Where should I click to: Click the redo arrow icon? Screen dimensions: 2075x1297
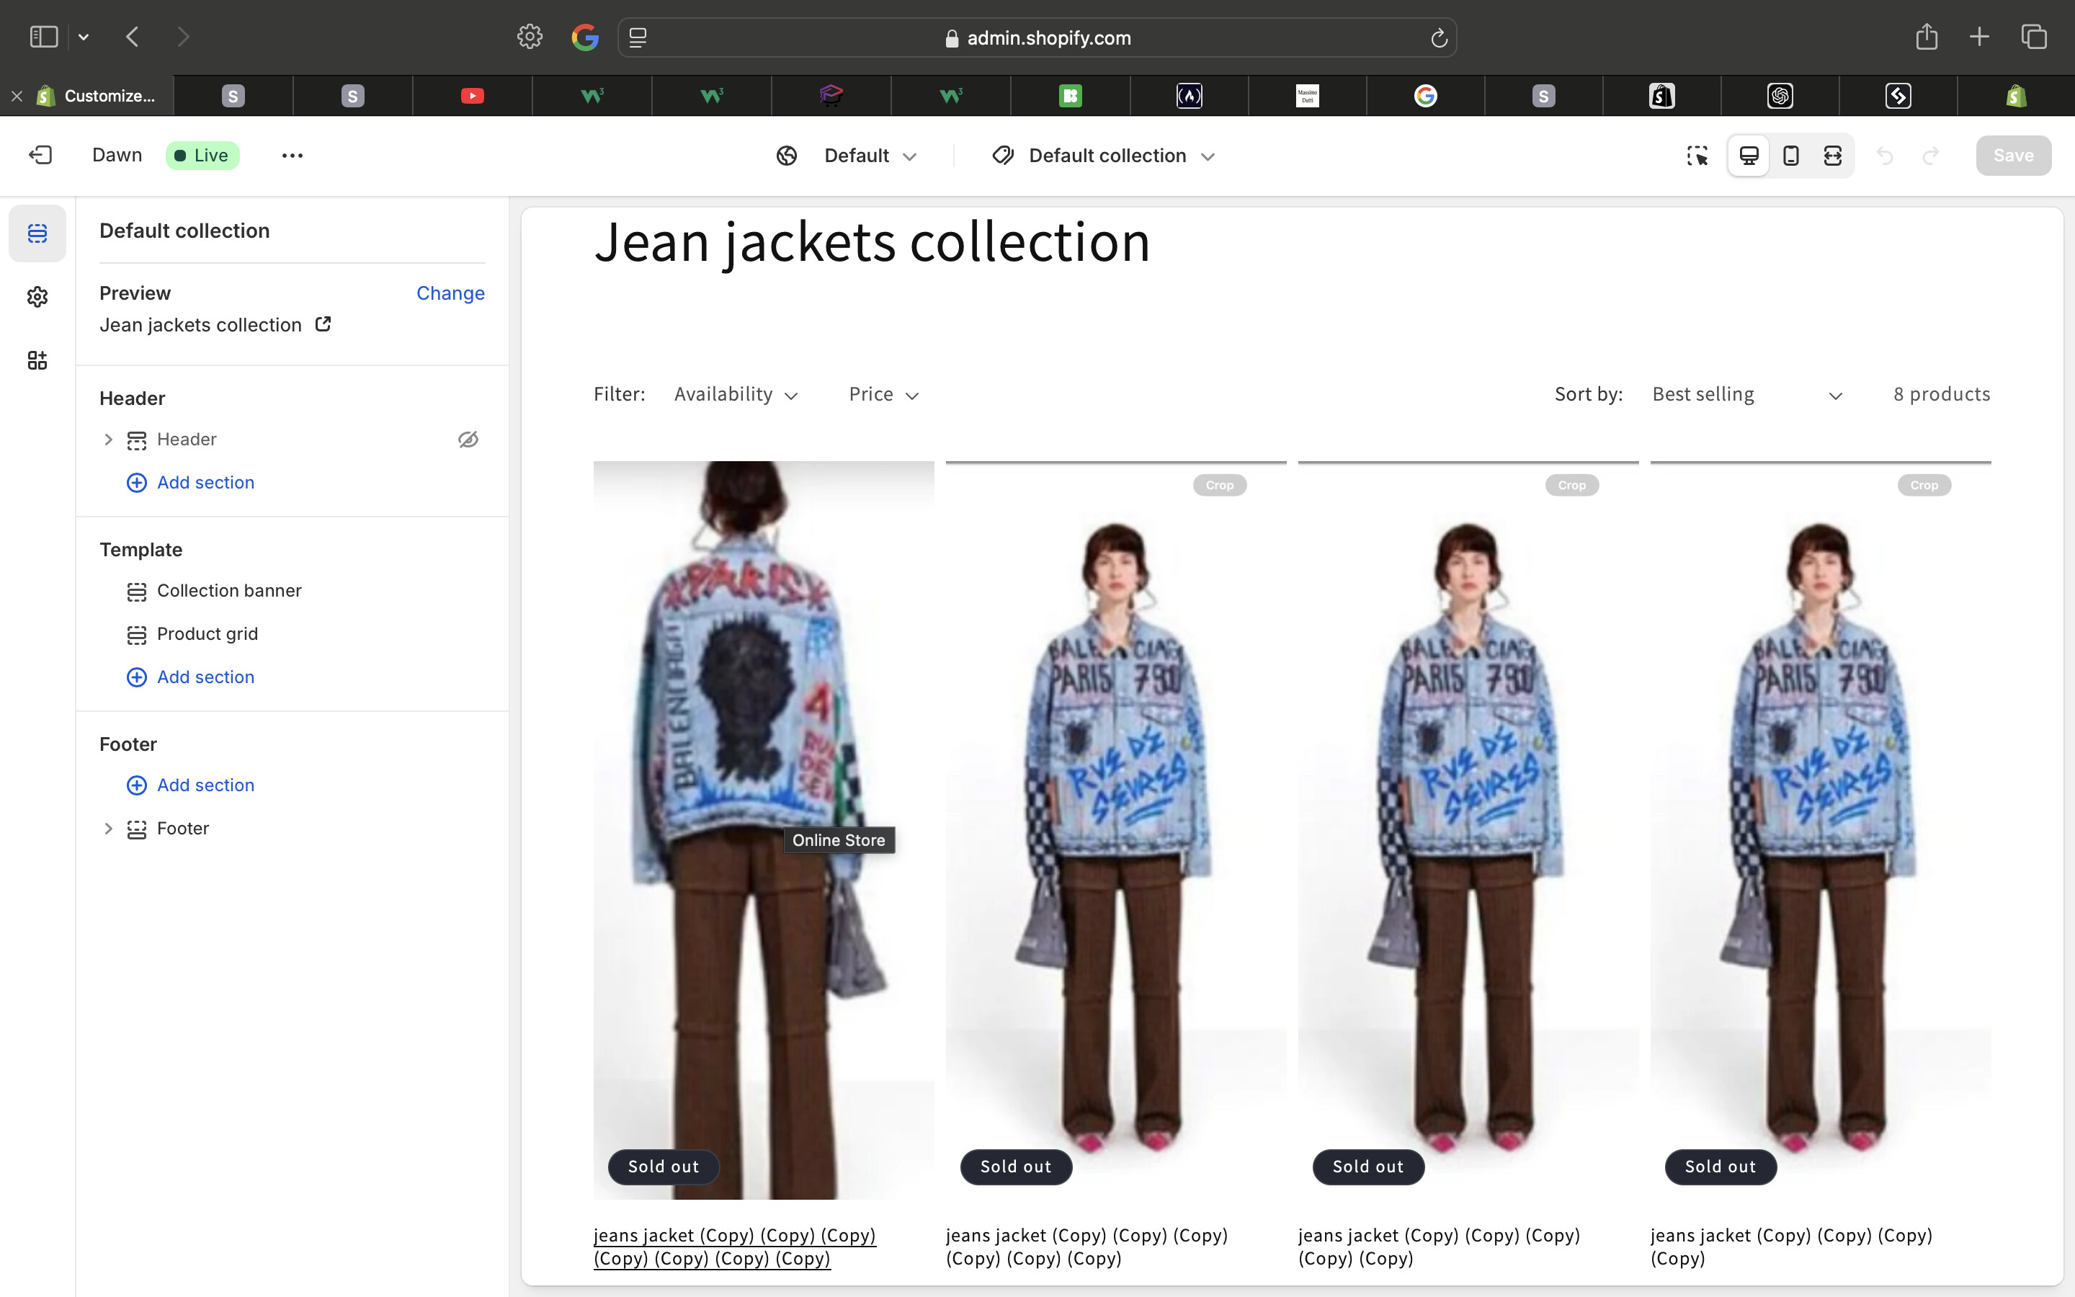(x=1931, y=155)
